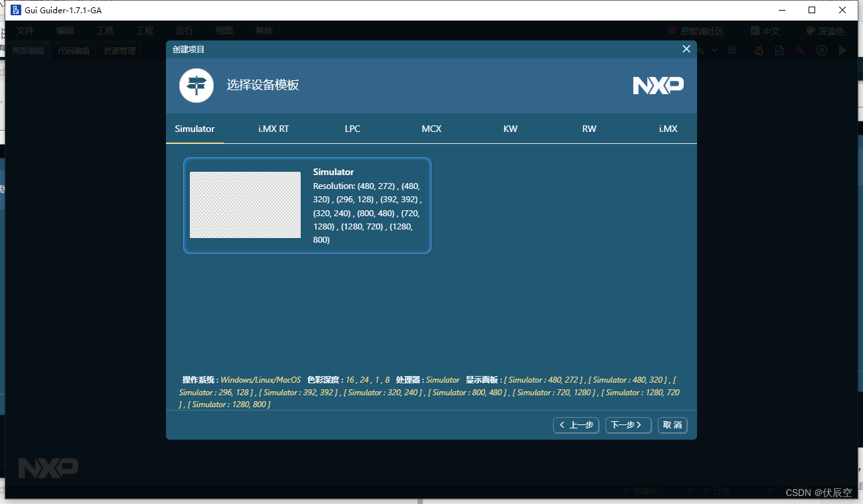Open the 运行 menu in main window
863x504 pixels.
coord(185,31)
